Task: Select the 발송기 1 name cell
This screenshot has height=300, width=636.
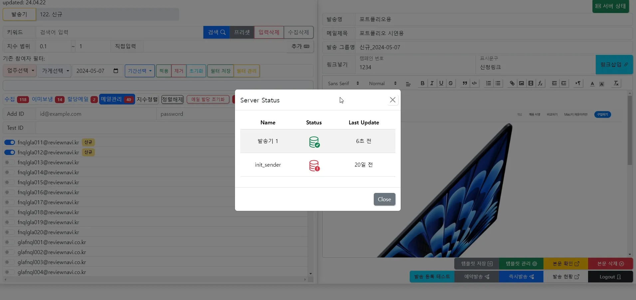Action: [268, 141]
